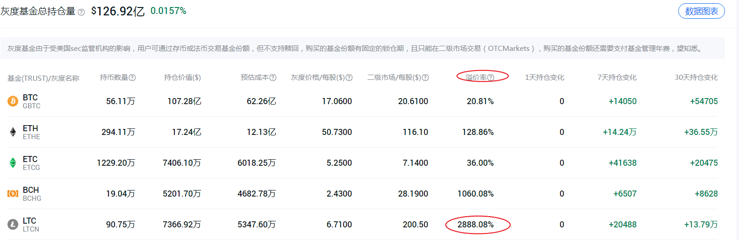Click BTC holding value 107.28亿

click(x=184, y=101)
